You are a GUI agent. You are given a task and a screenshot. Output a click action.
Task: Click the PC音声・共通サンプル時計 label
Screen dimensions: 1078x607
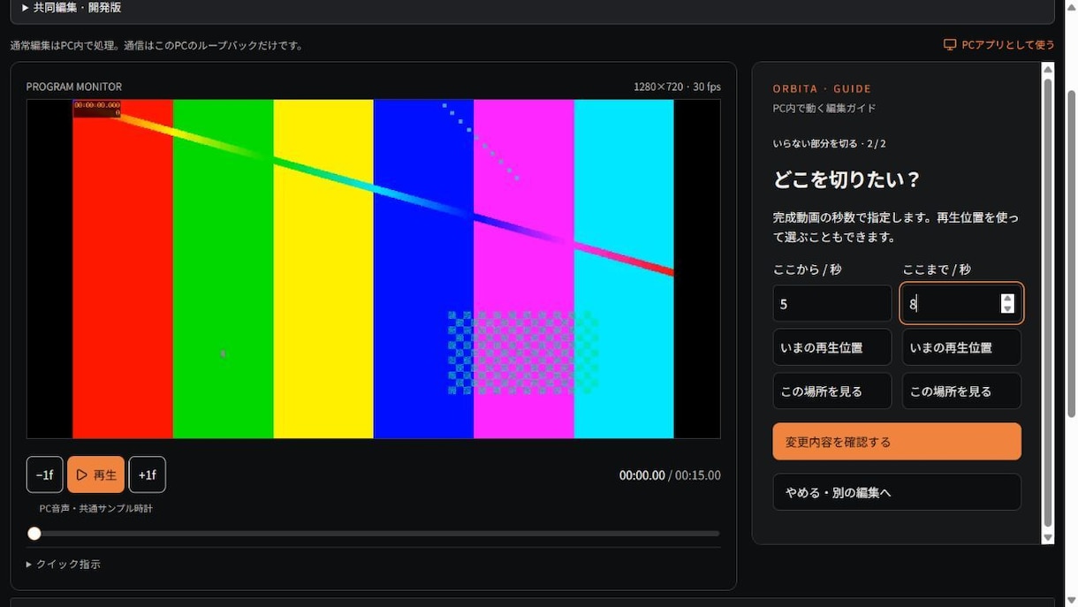coord(96,508)
